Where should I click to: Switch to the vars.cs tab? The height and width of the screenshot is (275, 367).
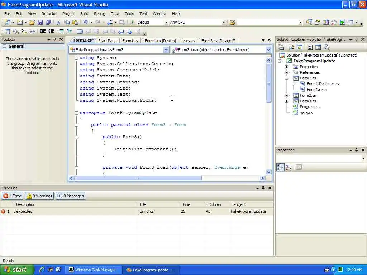click(189, 41)
